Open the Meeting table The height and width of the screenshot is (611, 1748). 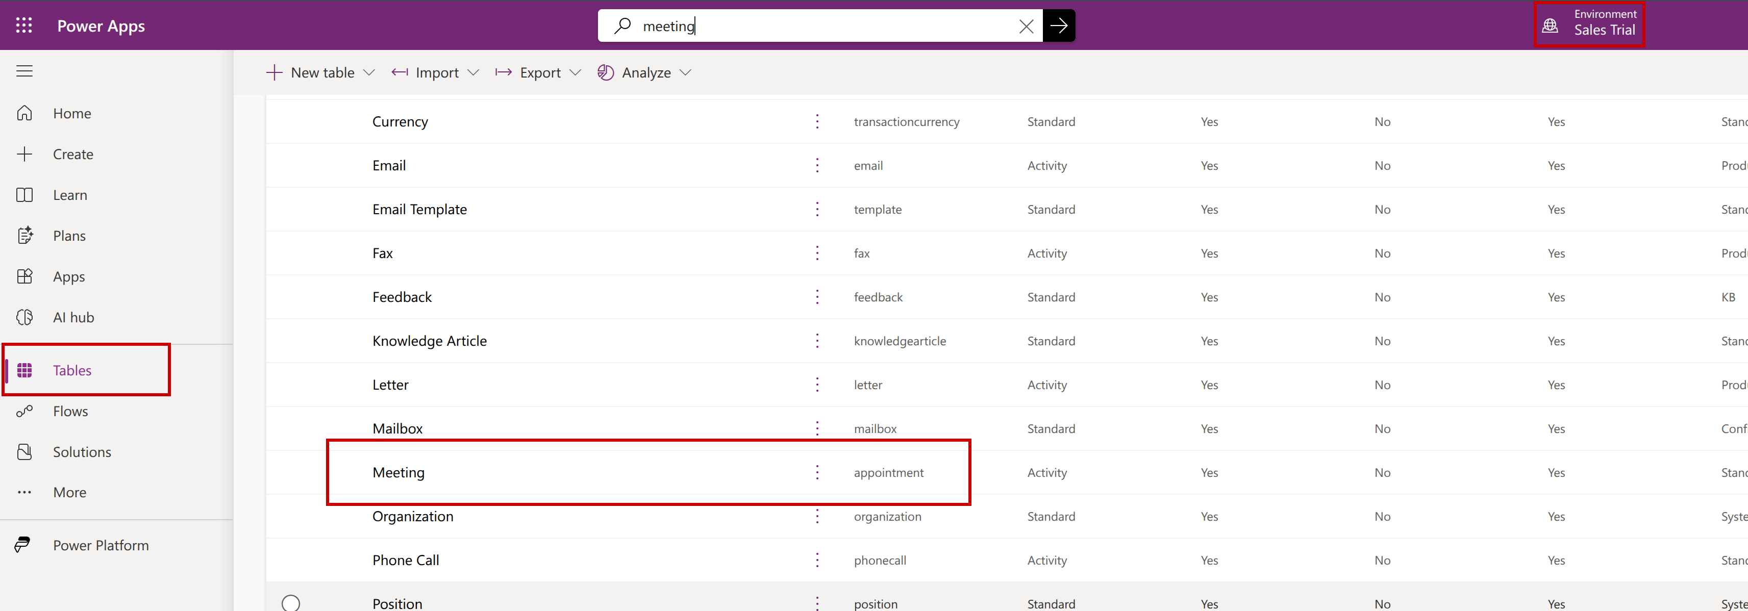coord(398,472)
